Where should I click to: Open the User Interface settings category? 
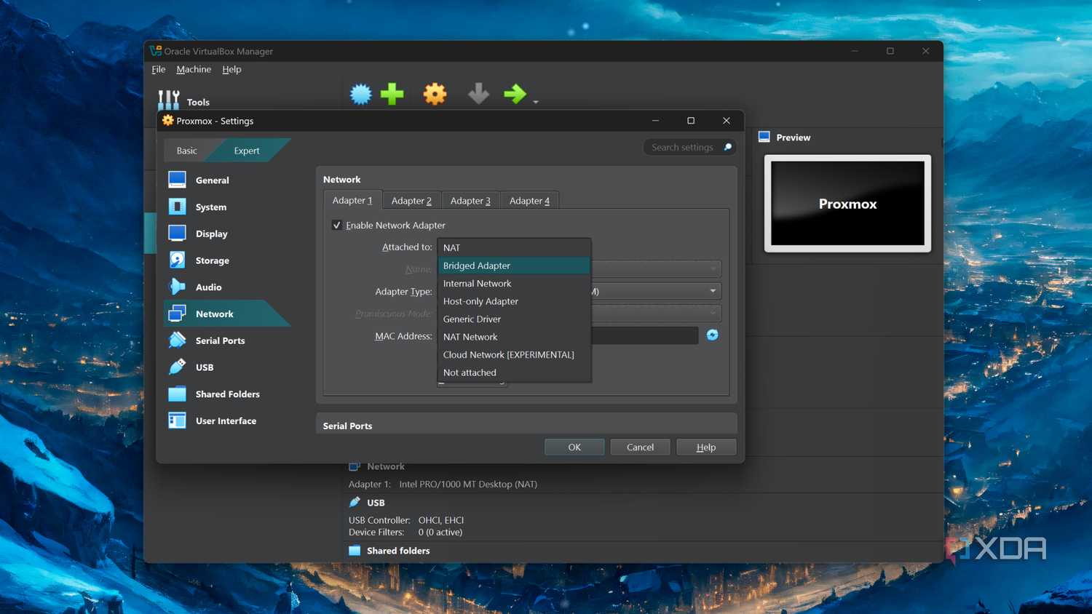(227, 420)
